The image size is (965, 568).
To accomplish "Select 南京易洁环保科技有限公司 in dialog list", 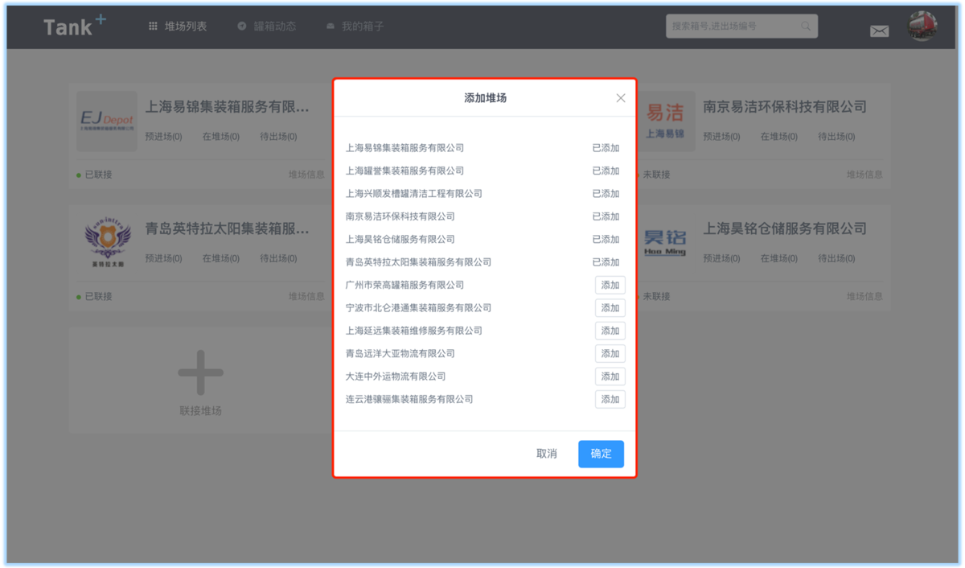I will [400, 216].
